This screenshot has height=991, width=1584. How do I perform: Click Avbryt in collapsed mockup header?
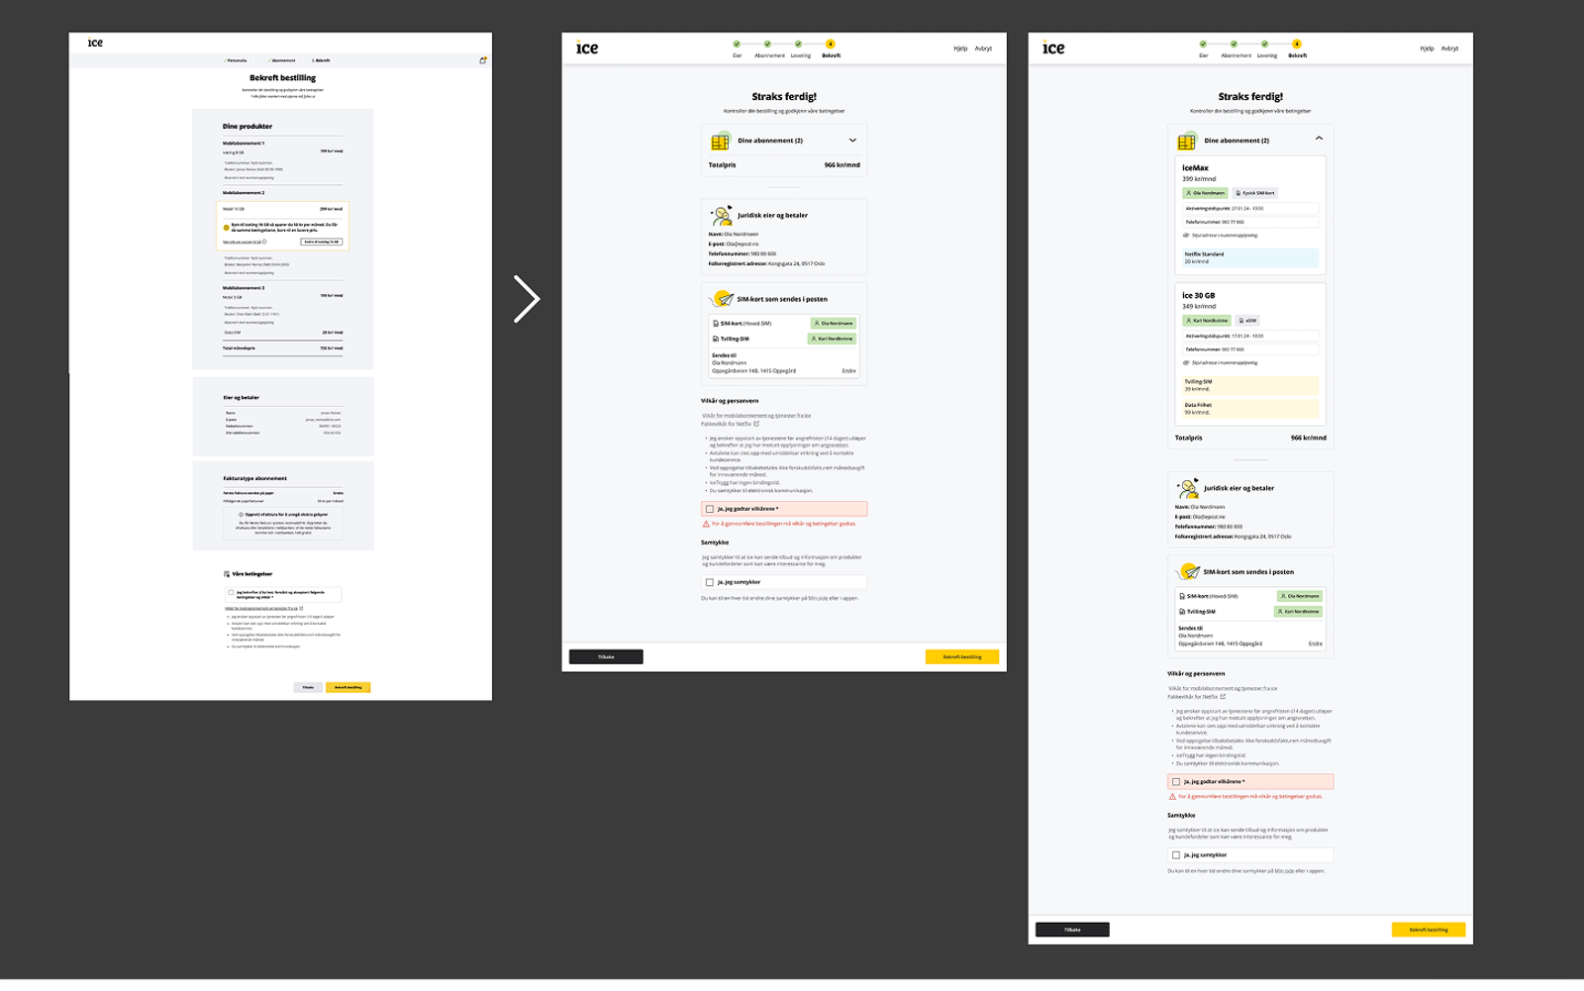[983, 49]
